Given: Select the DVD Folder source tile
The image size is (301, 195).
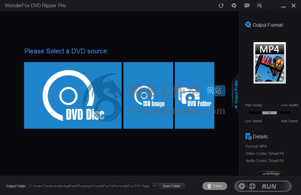Looking at the screenshot, I should click(x=194, y=95).
